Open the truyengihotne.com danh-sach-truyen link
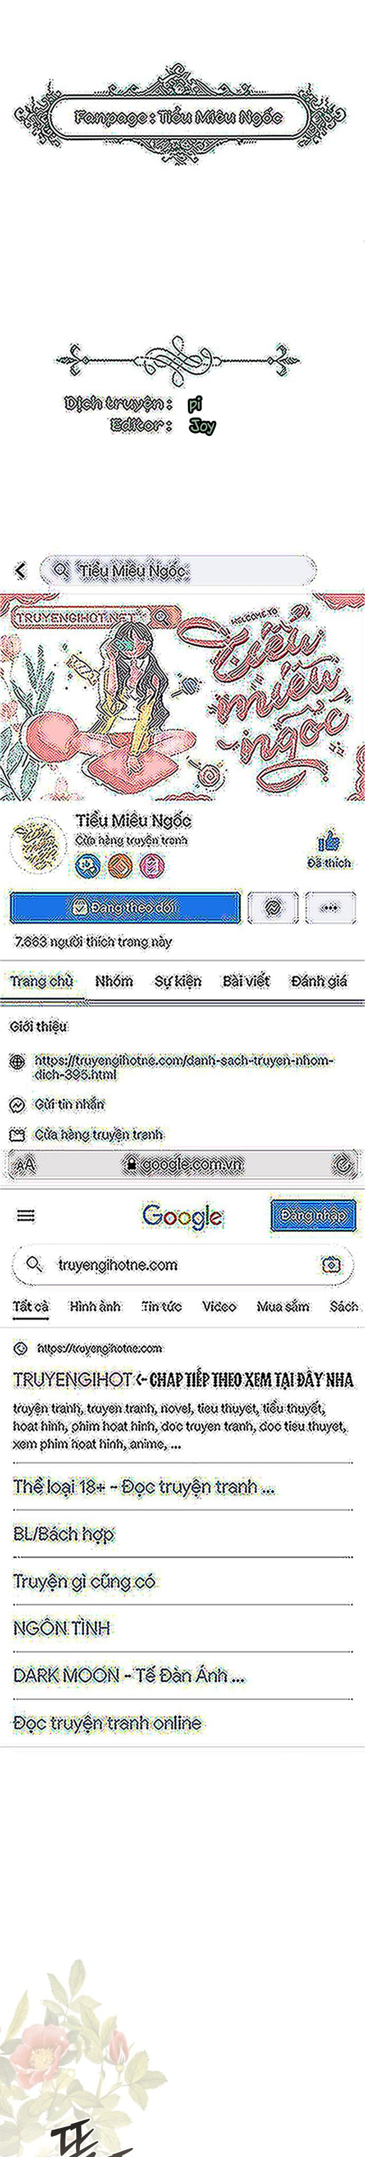365x2157 pixels. pyautogui.click(x=183, y=1066)
